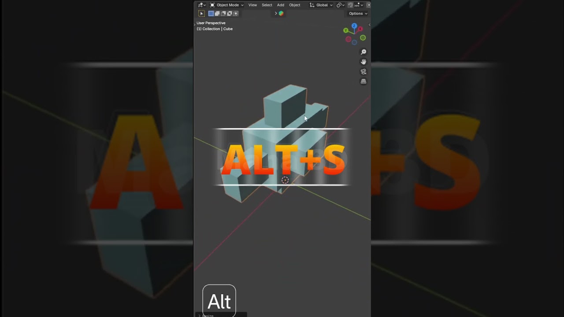Click the hand pan view icon
Screen dimensions: 564x317
pos(364,62)
